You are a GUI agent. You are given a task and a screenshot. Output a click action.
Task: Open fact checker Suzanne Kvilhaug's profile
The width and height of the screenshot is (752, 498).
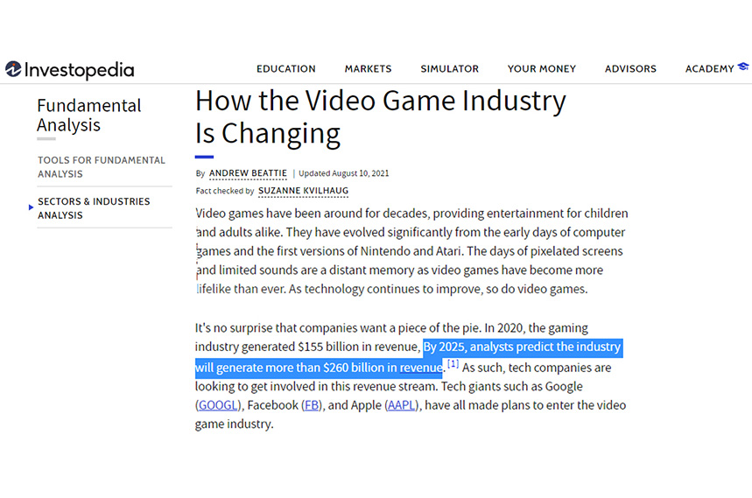coord(303,191)
